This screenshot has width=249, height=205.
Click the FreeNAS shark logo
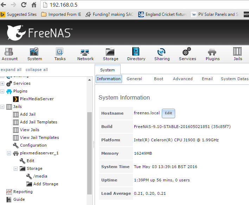coord(16,33)
